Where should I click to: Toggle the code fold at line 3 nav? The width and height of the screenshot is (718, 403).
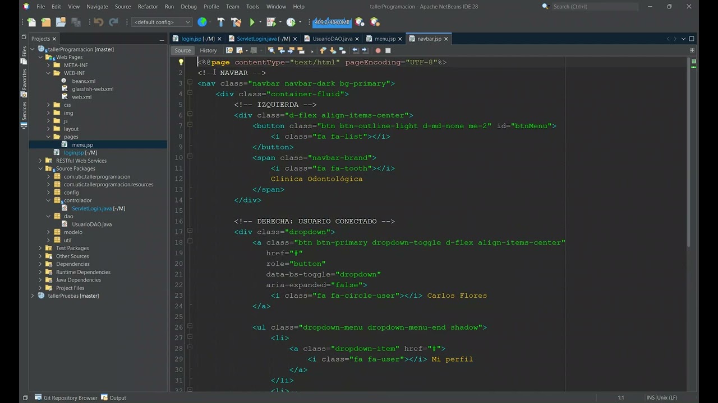[190, 83]
